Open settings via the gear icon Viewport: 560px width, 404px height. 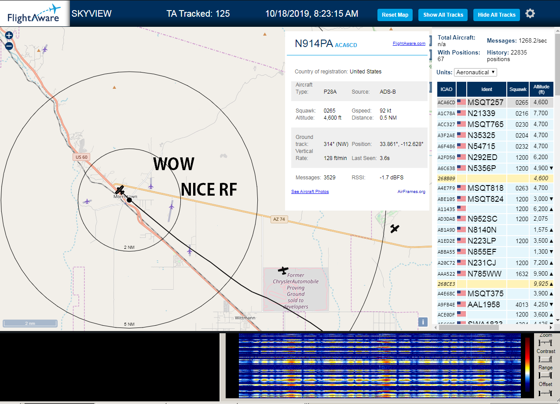pos(530,14)
